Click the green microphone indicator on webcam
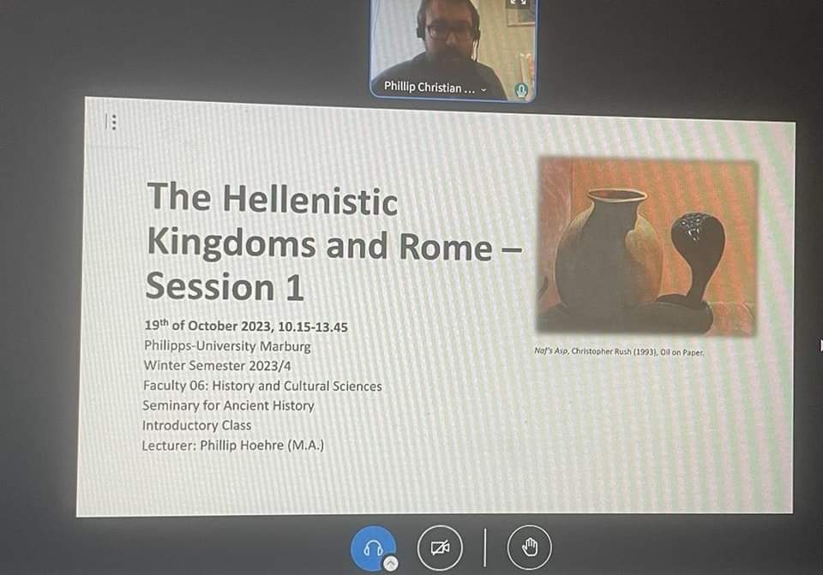 [520, 89]
